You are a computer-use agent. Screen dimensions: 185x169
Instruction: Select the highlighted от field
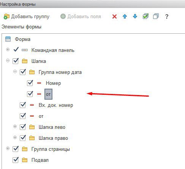point(48,94)
